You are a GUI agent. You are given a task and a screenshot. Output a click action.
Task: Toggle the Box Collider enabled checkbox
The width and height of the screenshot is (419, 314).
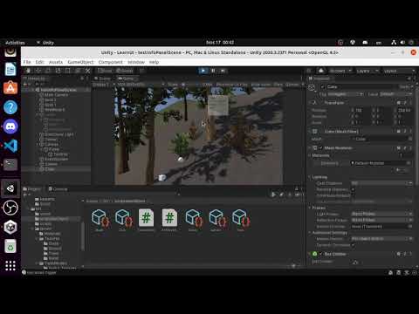pos(321,254)
